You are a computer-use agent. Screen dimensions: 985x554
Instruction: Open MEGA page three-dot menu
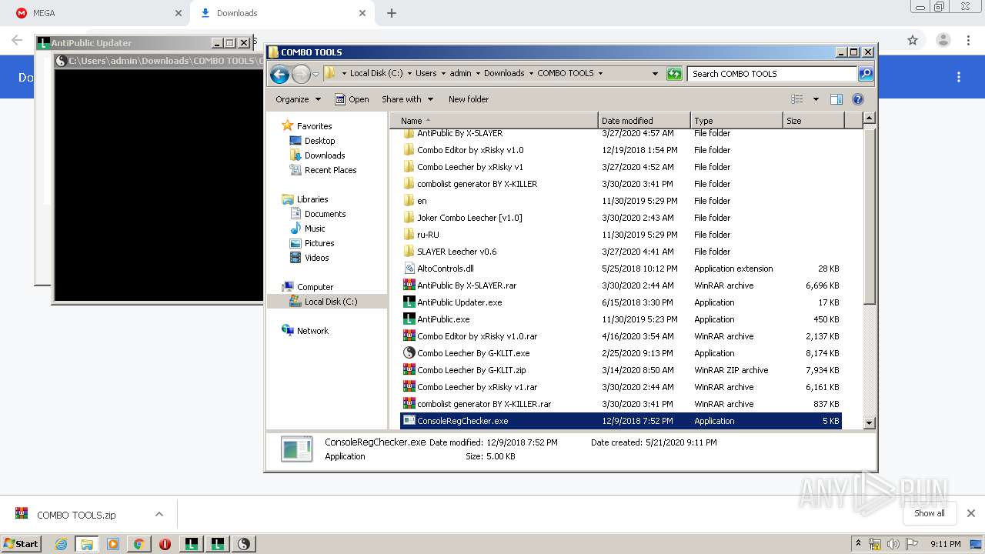pyautogui.click(x=959, y=77)
